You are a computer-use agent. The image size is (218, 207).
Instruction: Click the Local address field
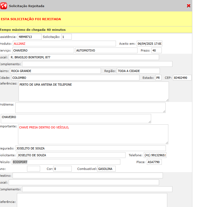(x=84, y=57)
